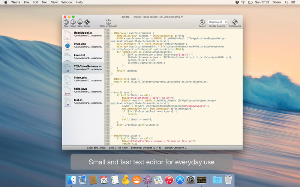
Task: Open the Window menu
Action: coord(67,2)
